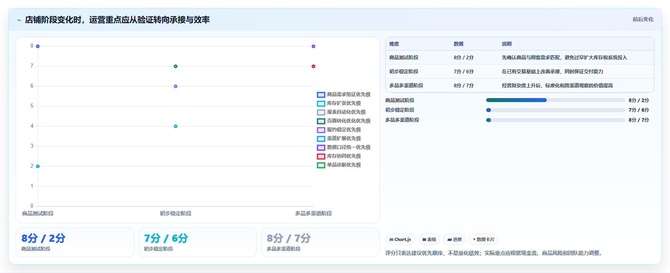Viewport: 670px width, 273px height.
Task: Click the 8分 / 7分 table data cell
Action: (x=464, y=86)
